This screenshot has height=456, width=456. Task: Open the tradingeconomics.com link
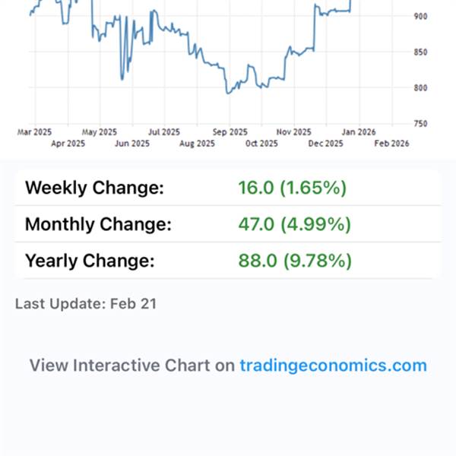point(333,366)
